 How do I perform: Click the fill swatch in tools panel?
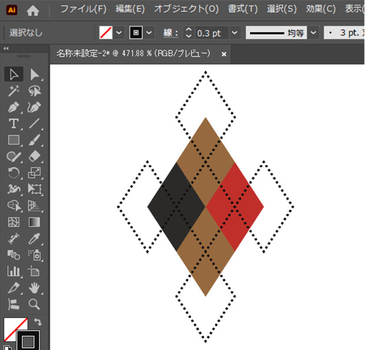[14, 329]
